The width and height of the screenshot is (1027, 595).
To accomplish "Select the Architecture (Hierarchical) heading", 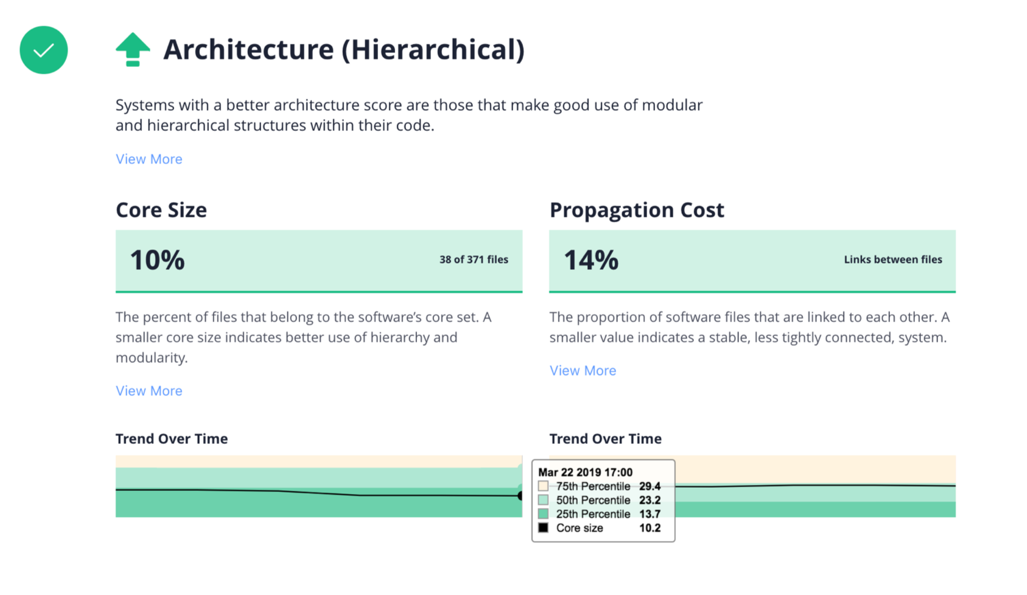I will (x=344, y=49).
